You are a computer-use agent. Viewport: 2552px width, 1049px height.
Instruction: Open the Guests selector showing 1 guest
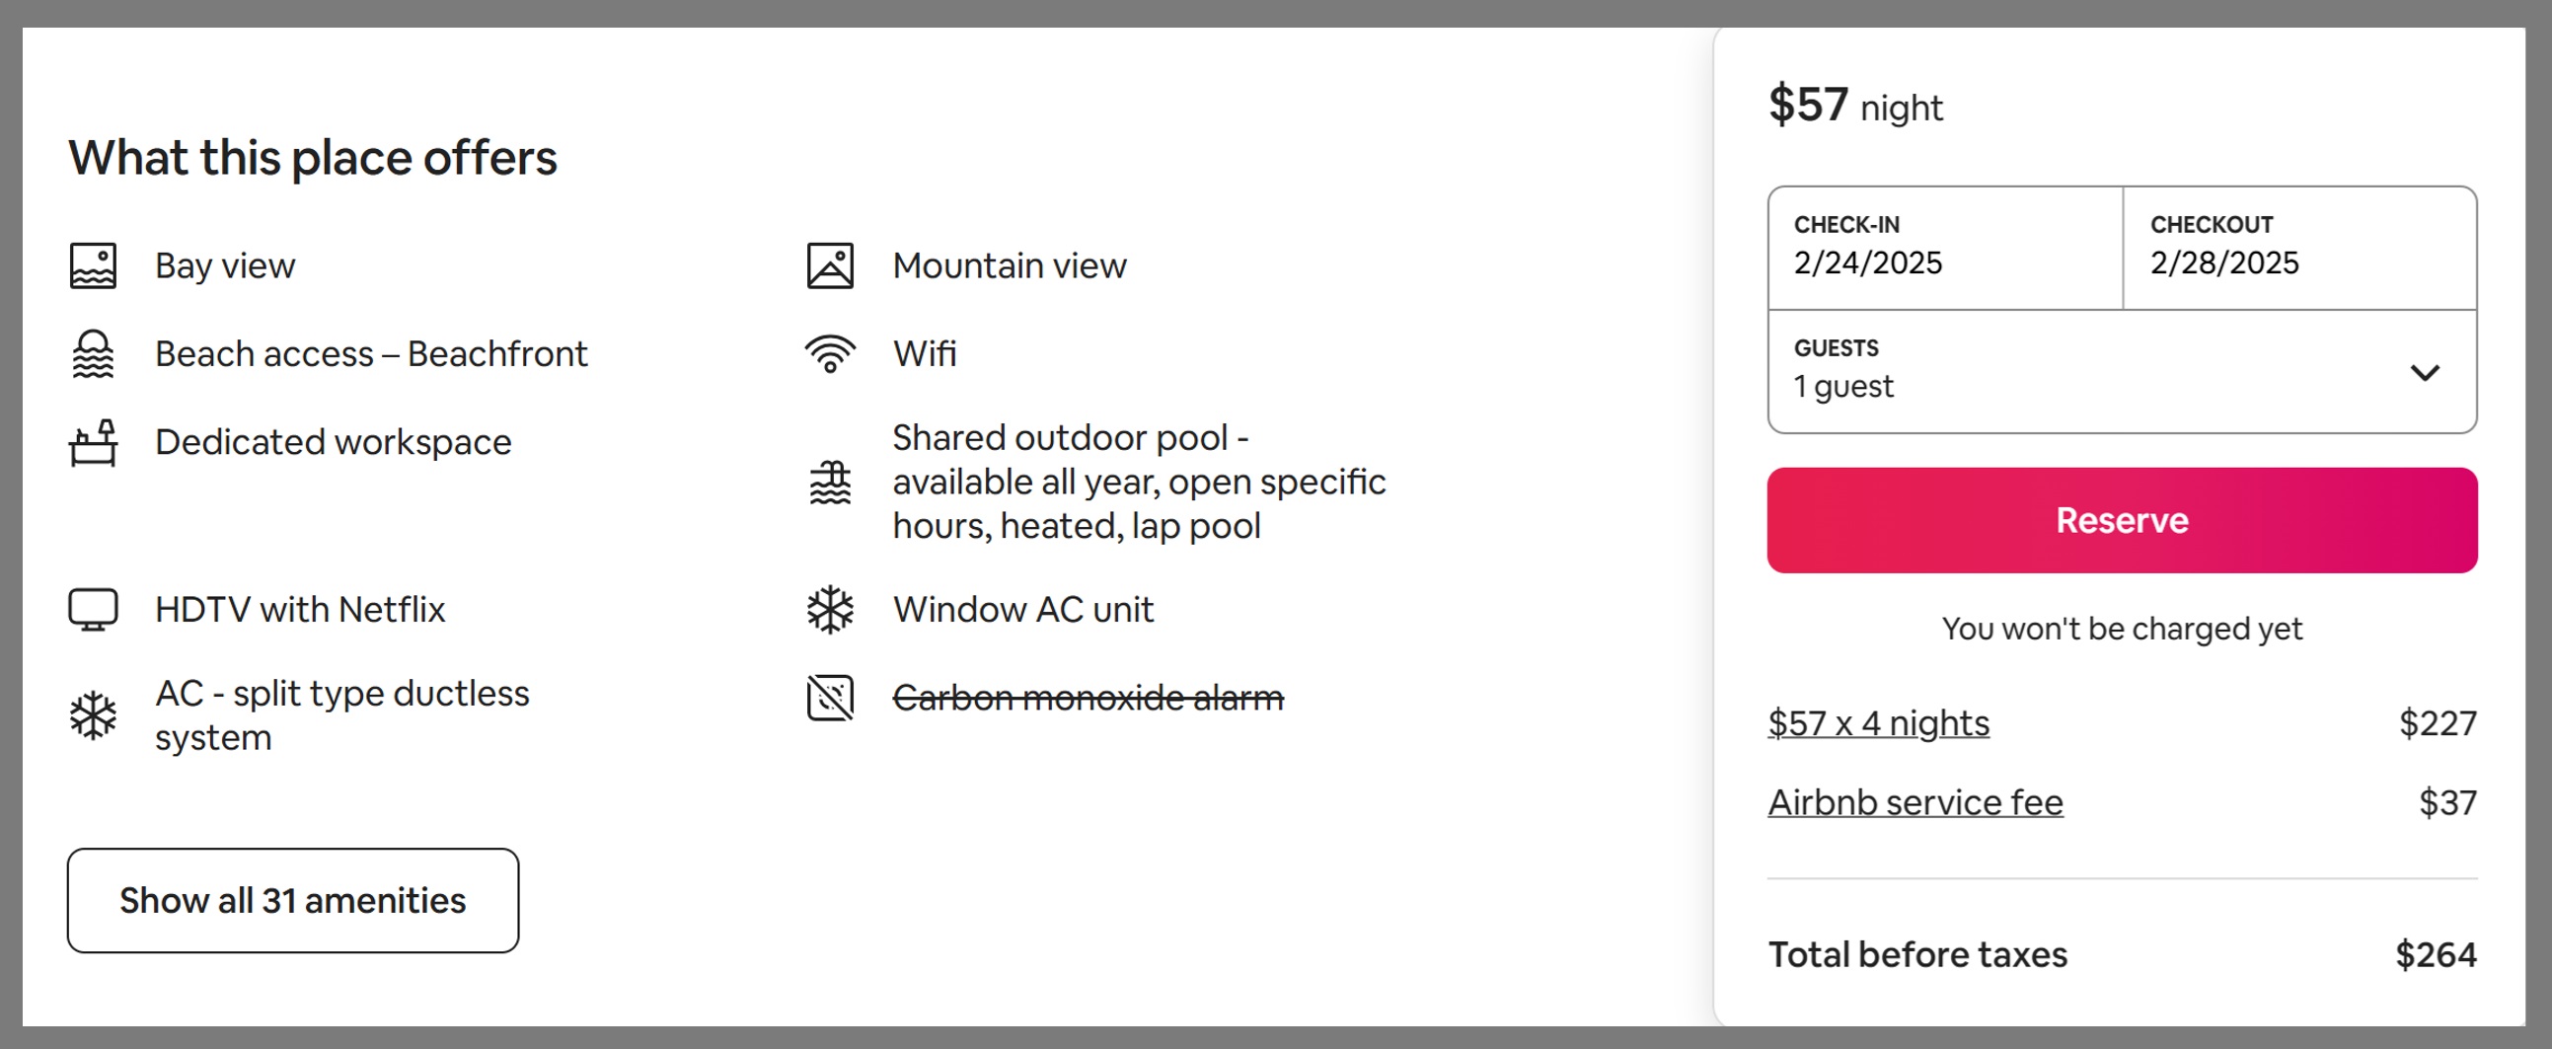pos(2122,371)
